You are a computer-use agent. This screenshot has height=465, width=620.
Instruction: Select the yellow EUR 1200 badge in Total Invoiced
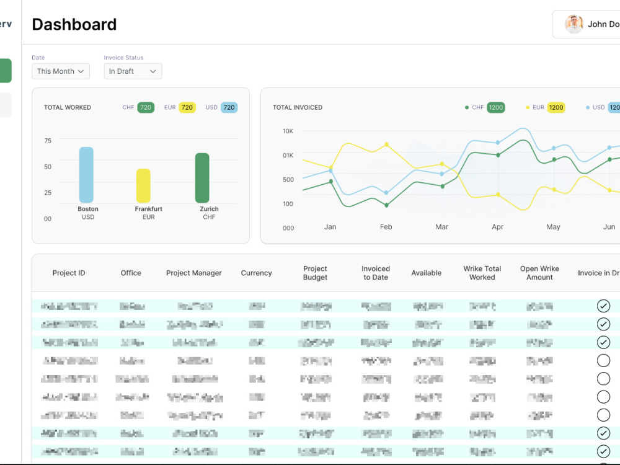tap(556, 107)
